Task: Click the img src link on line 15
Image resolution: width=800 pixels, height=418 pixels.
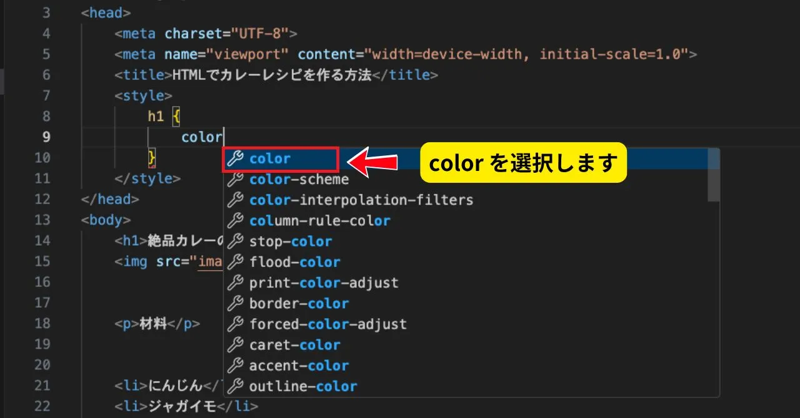Action: coord(210,262)
